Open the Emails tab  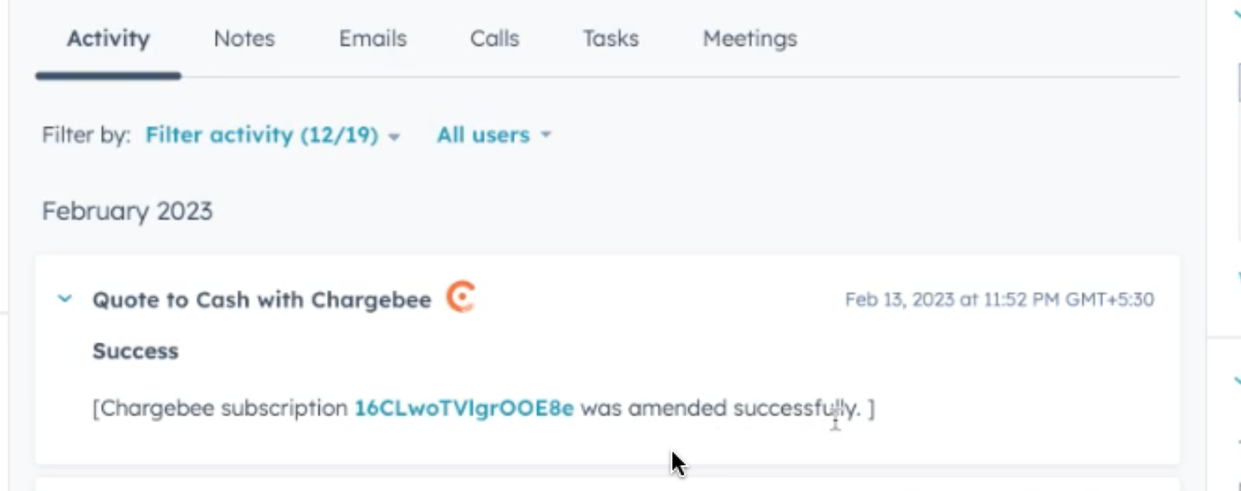pos(373,39)
